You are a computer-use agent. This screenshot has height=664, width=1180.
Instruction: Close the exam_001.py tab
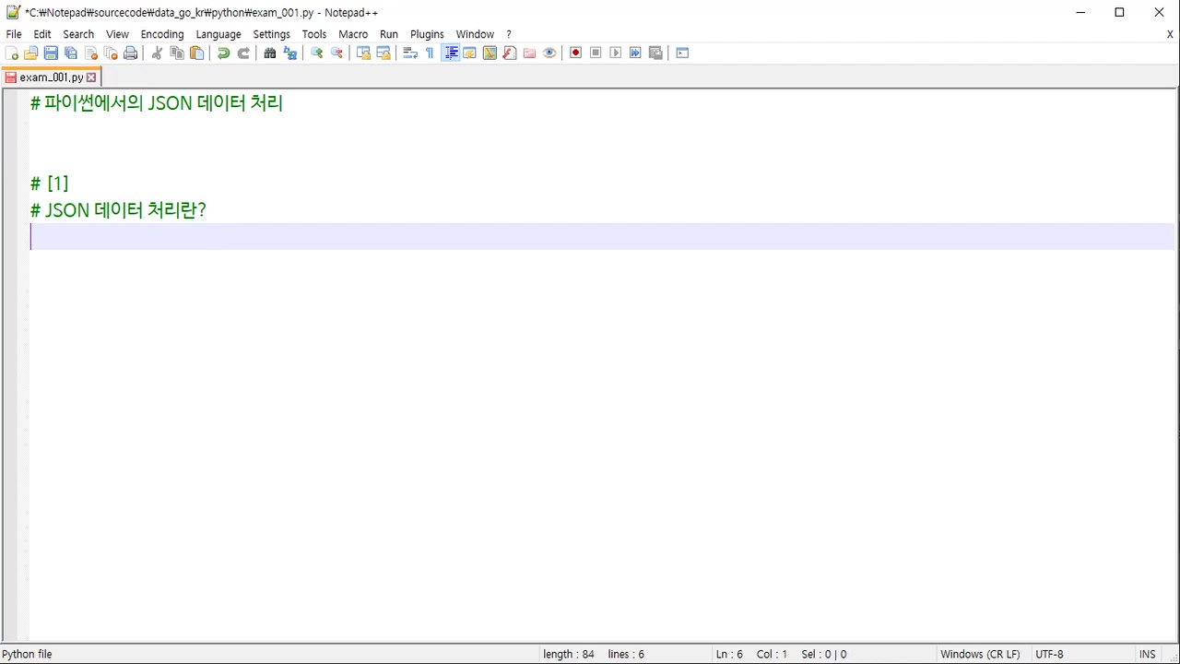[91, 77]
